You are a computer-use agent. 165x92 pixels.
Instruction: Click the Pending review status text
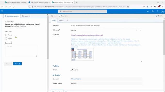(74, 83)
